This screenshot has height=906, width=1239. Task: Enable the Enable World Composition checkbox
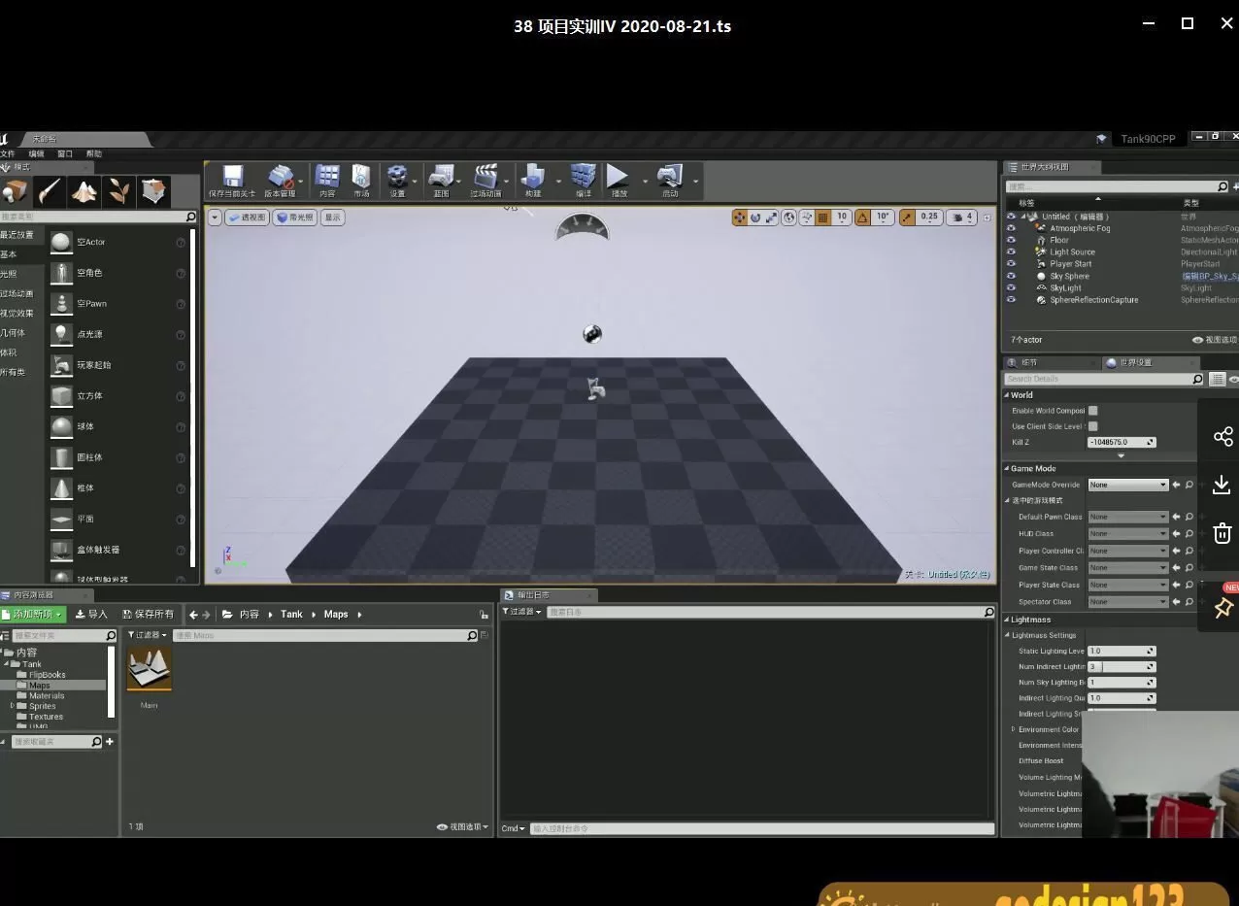pos(1092,410)
